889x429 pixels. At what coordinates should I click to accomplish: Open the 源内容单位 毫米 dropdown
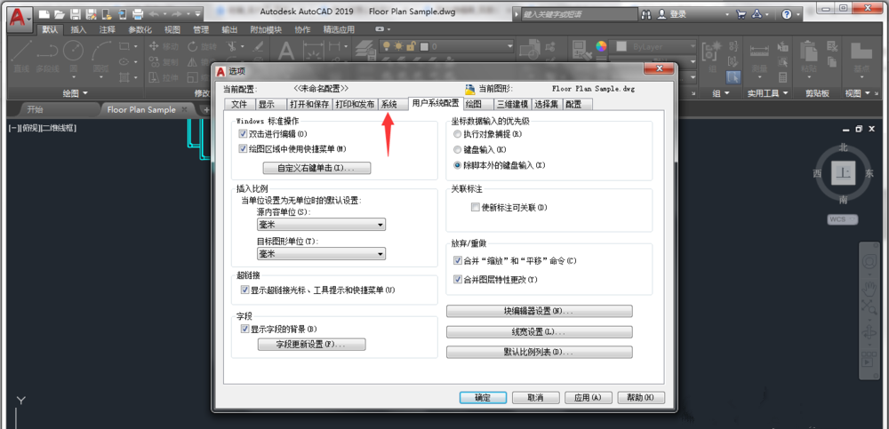click(x=322, y=225)
